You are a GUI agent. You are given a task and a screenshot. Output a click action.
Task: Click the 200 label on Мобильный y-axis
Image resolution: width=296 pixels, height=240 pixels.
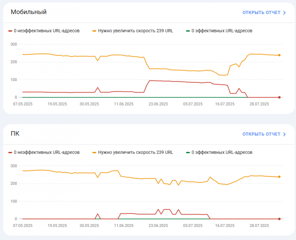click(x=14, y=62)
